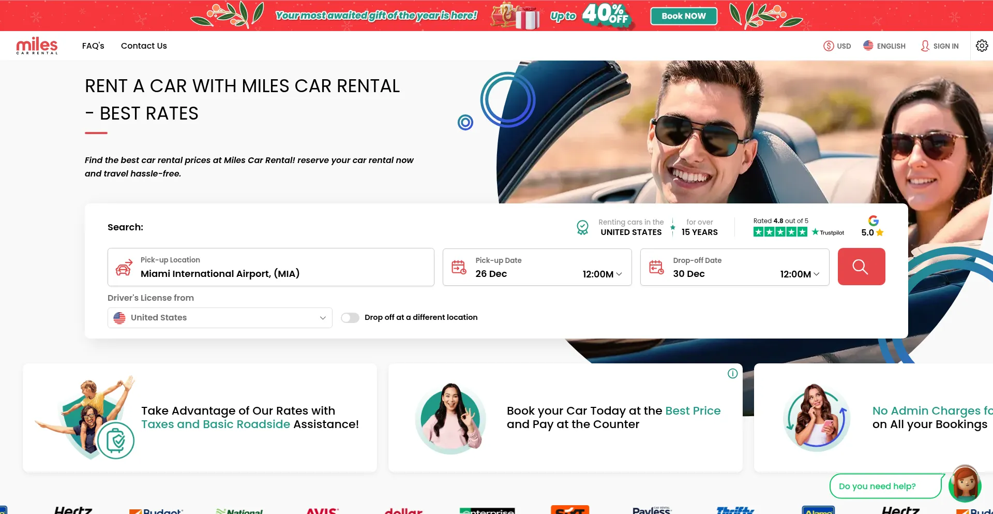
Task: Open the pick-up time dropdown
Action: pos(600,274)
